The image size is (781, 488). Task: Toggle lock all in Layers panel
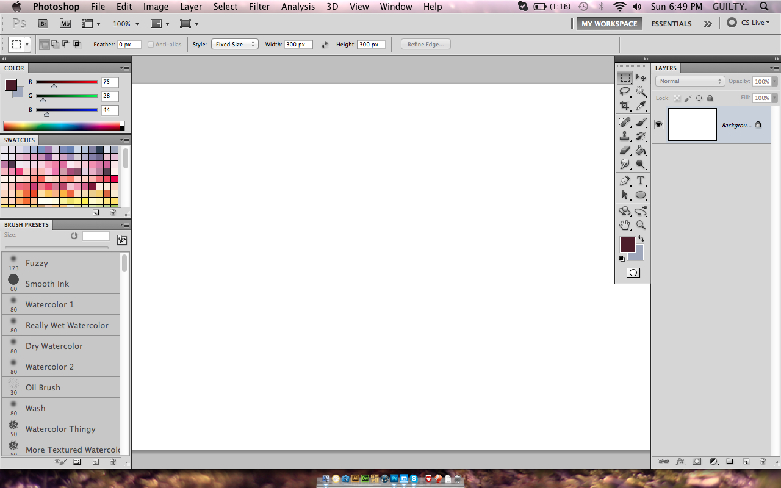pos(710,98)
